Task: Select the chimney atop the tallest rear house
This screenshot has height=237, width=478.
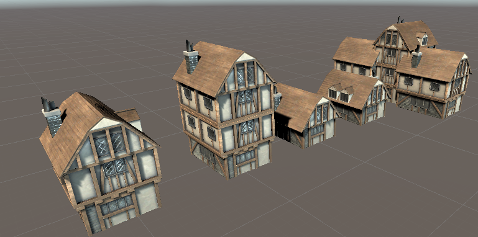Action: [400, 20]
